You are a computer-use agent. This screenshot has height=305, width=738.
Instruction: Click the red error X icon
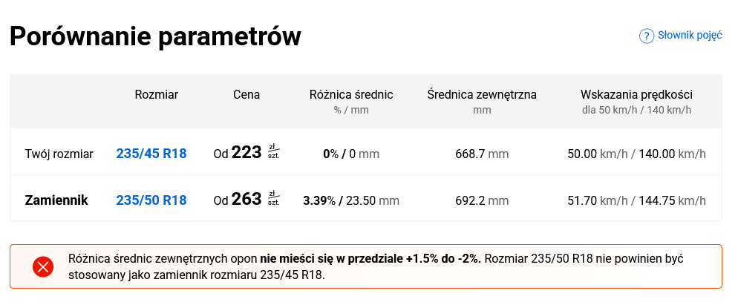43,267
